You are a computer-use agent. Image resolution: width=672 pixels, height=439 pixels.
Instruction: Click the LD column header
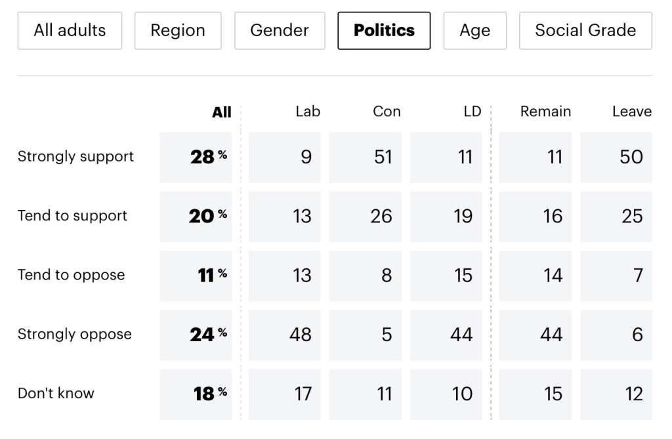tap(472, 112)
